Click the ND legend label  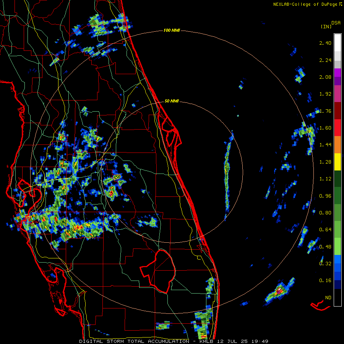point(328,298)
